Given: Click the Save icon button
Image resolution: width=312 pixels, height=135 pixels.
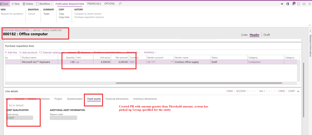Looking at the screenshot, I should pyautogui.click(x=5, y=4).
